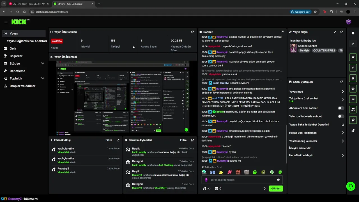
Task: Click the pencil icon in right sidebar
Action: click(x=353, y=43)
